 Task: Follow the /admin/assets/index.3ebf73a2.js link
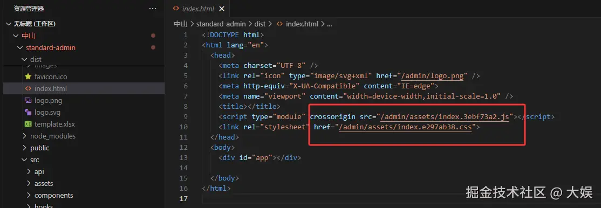445,116
